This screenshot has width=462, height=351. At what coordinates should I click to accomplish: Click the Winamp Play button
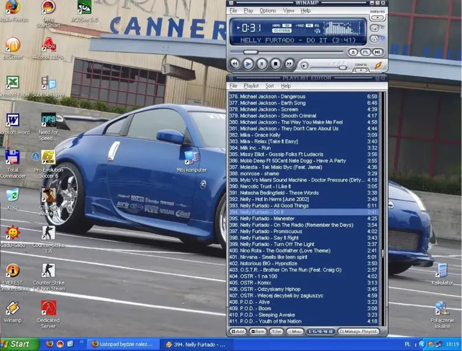point(248,64)
